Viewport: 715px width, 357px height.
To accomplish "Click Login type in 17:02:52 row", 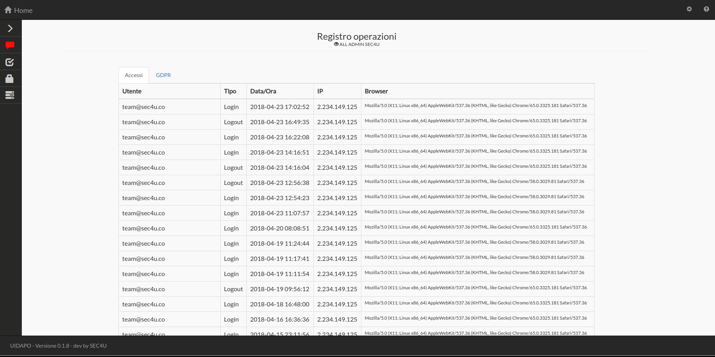I will click(231, 107).
